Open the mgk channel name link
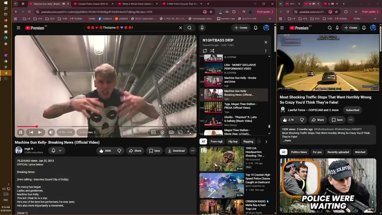This screenshot has width=382, height=215. coord(27,149)
